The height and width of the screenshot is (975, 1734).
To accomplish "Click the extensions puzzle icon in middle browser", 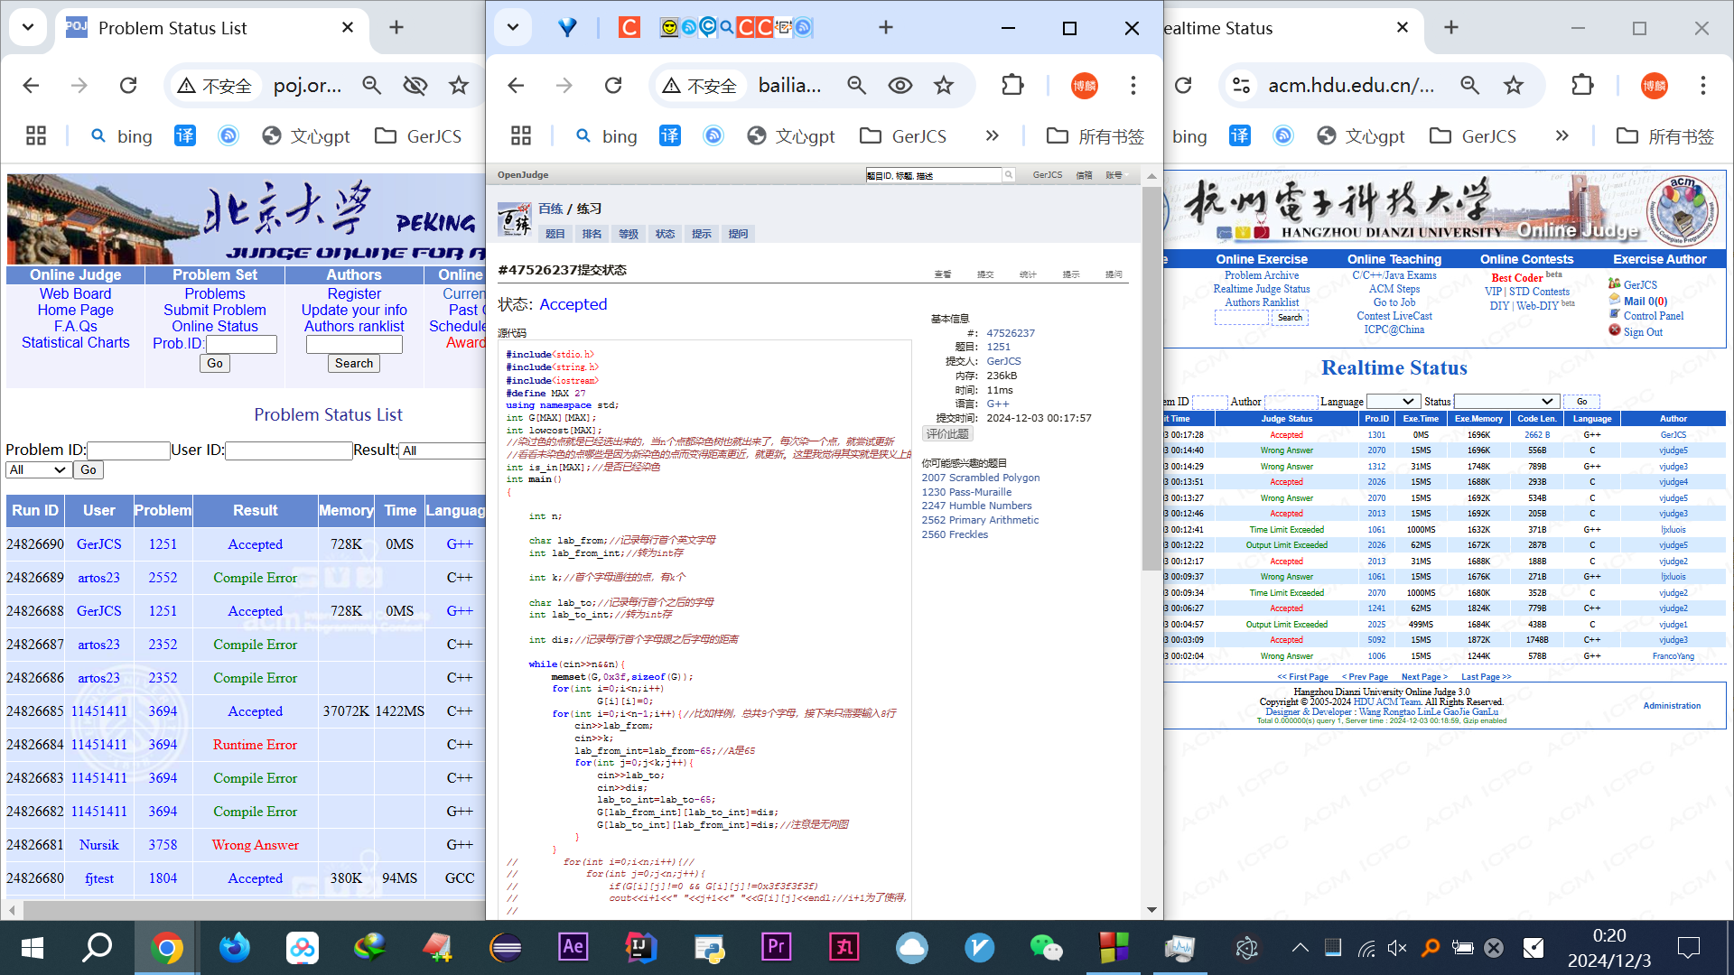I will 1012,85.
